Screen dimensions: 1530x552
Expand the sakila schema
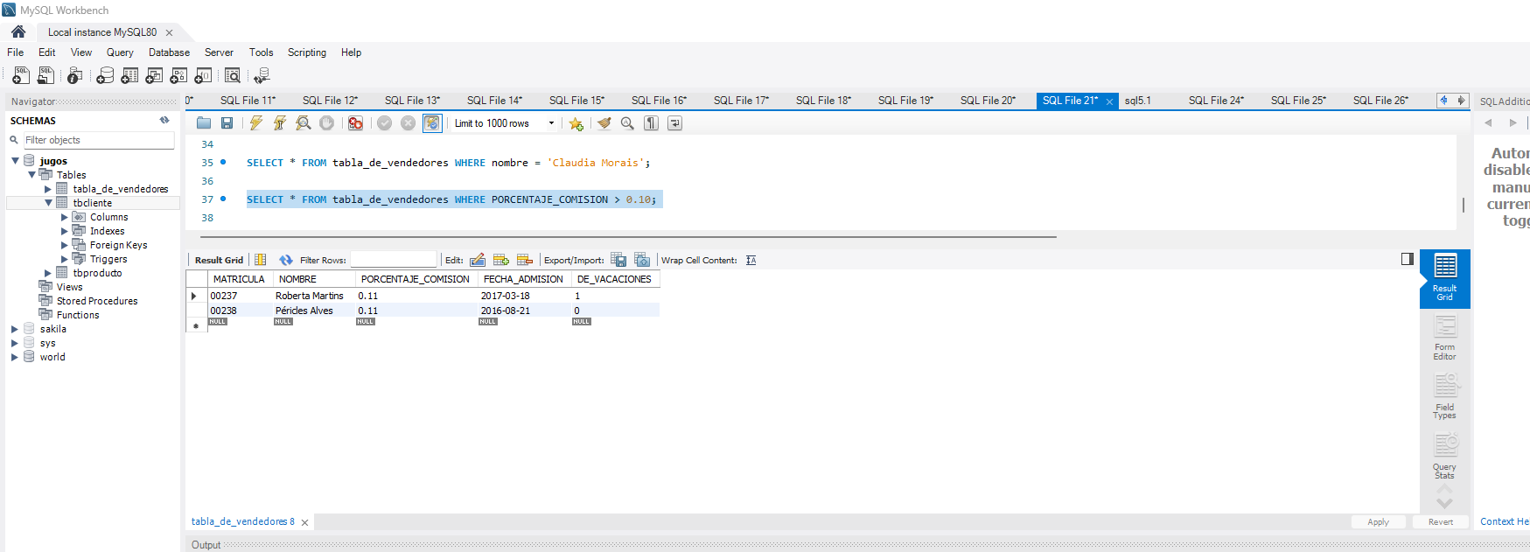coord(15,329)
